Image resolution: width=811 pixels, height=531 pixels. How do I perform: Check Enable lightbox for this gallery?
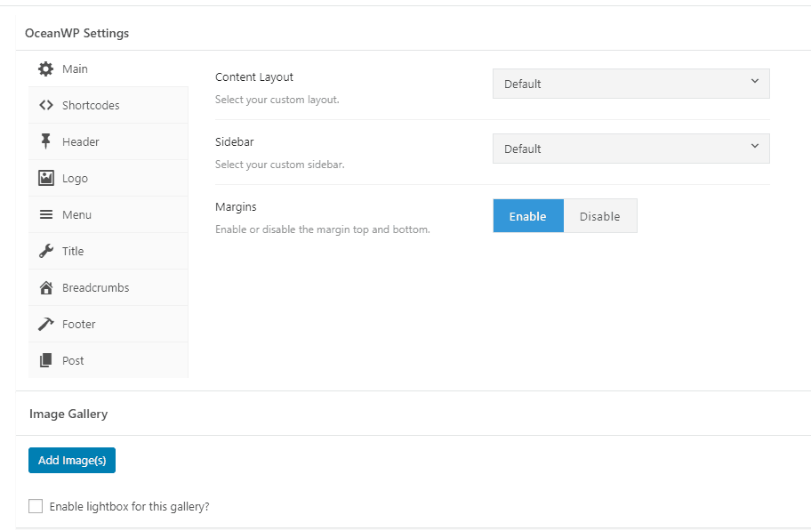click(x=36, y=506)
